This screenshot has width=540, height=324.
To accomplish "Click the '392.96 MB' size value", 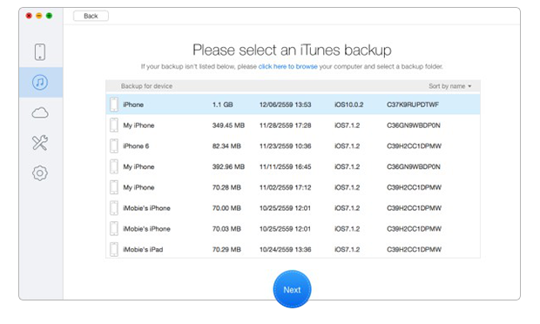I will pos(228,166).
